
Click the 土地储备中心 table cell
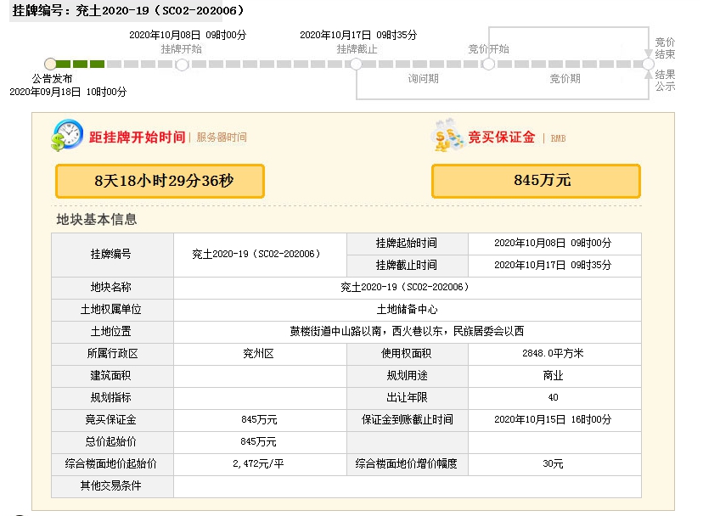point(407,310)
